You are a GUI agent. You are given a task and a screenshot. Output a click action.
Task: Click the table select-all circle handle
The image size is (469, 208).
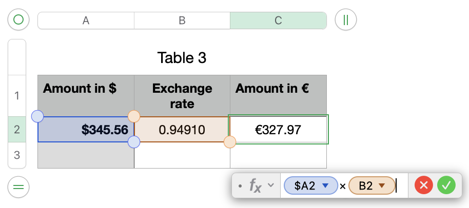coord(18,20)
